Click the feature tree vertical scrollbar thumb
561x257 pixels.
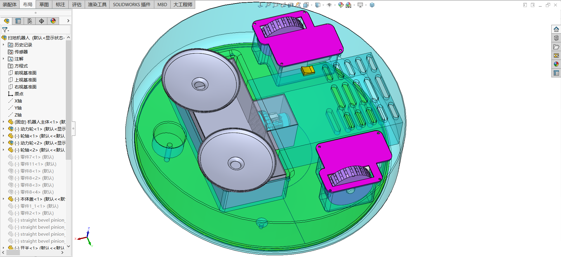pyautogui.click(x=68, y=100)
